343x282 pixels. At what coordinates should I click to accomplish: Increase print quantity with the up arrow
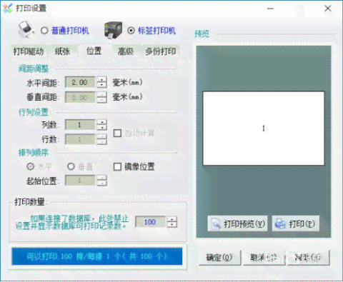click(172, 219)
